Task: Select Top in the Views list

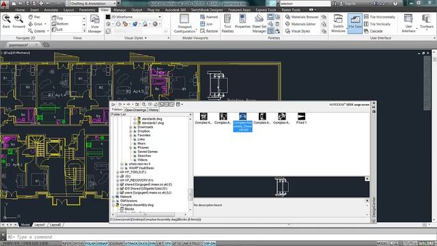Action: point(57,18)
